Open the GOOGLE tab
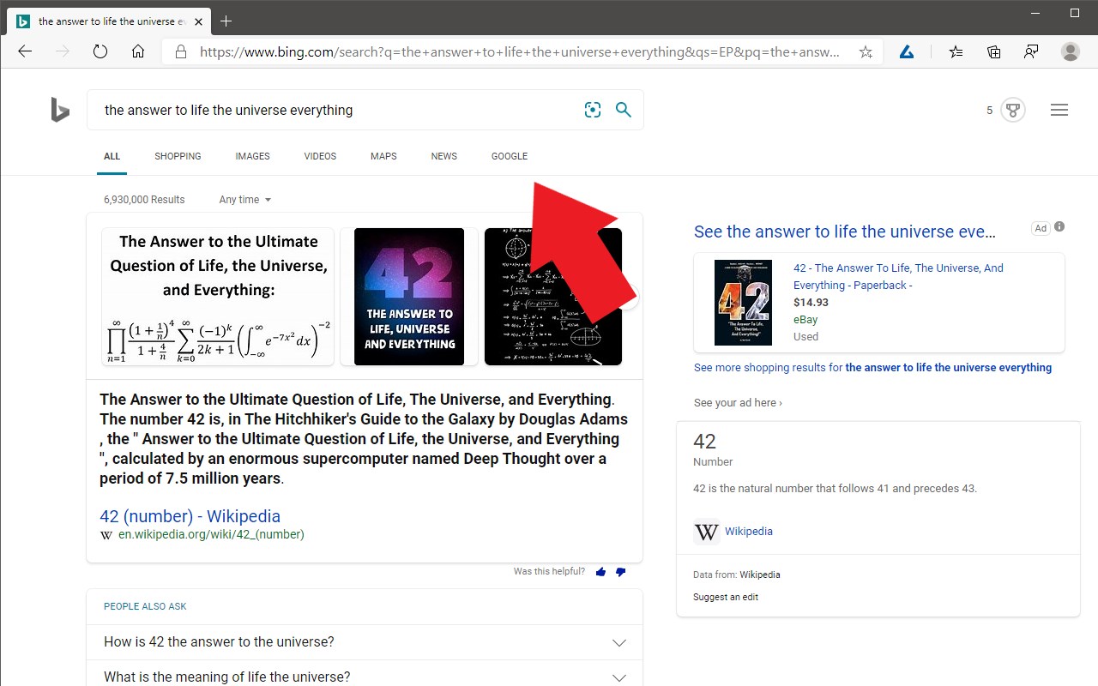This screenshot has height=686, width=1098. (510, 156)
